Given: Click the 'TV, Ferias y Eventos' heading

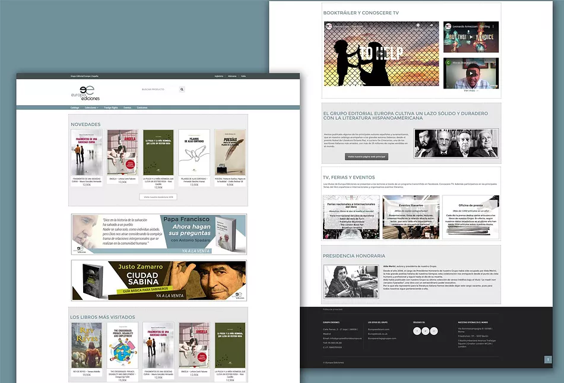Looking at the screenshot, I should pos(349,178).
